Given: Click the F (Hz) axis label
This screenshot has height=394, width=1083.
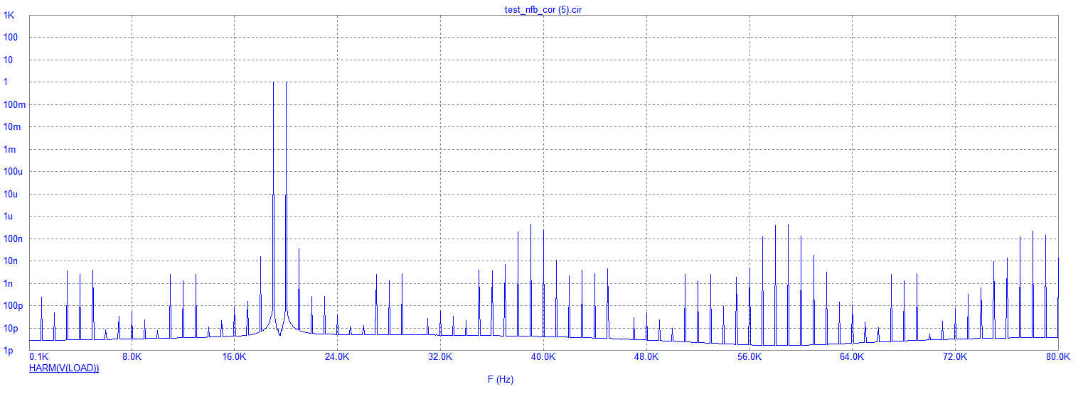Looking at the screenshot, I should coord(501,380).
